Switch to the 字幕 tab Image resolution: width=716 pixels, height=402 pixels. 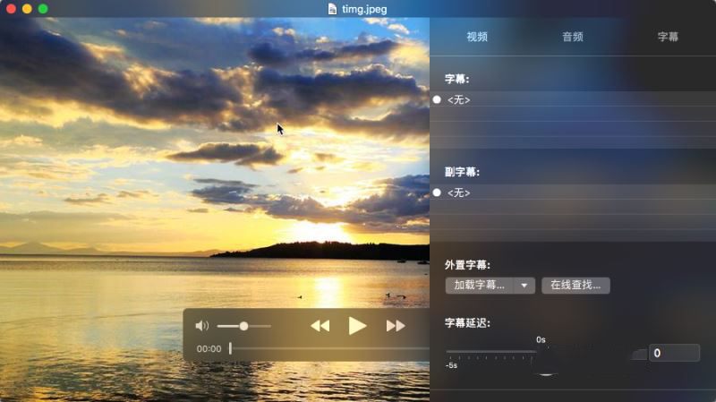pyautogui.click(x=668, y=37)
